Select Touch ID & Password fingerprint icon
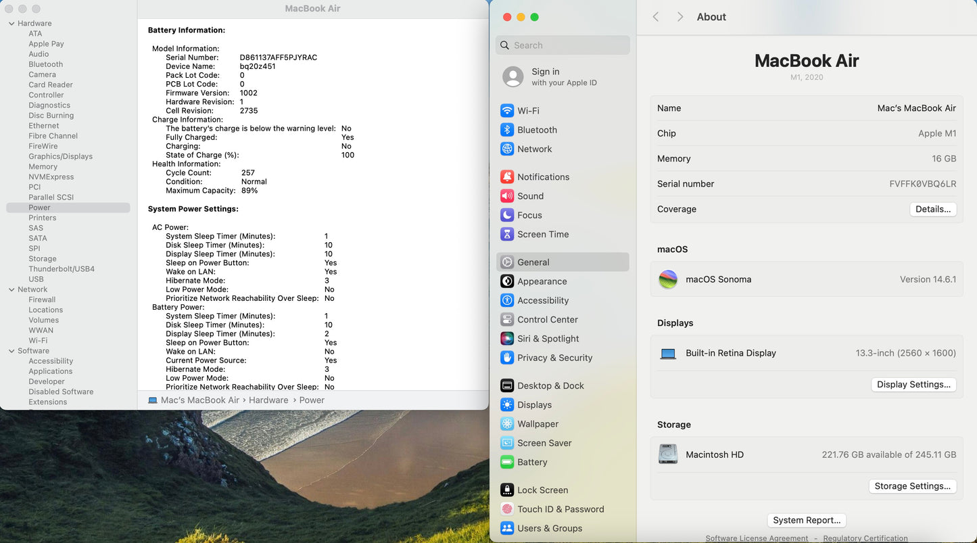 (x=507, y=509)
